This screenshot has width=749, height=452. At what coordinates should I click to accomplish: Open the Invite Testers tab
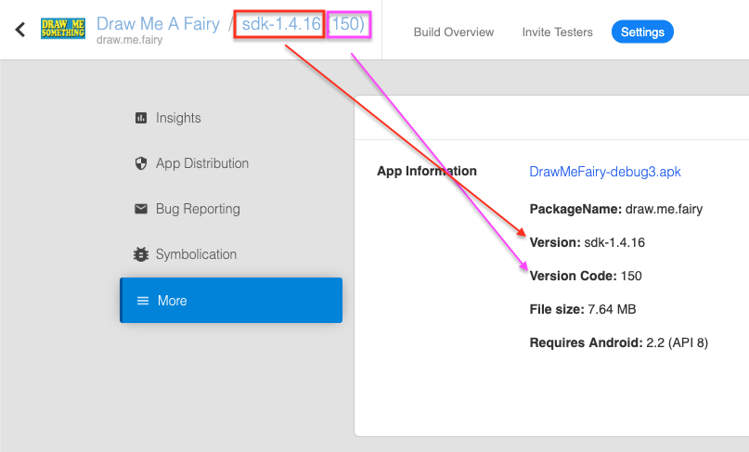point(557,32)
